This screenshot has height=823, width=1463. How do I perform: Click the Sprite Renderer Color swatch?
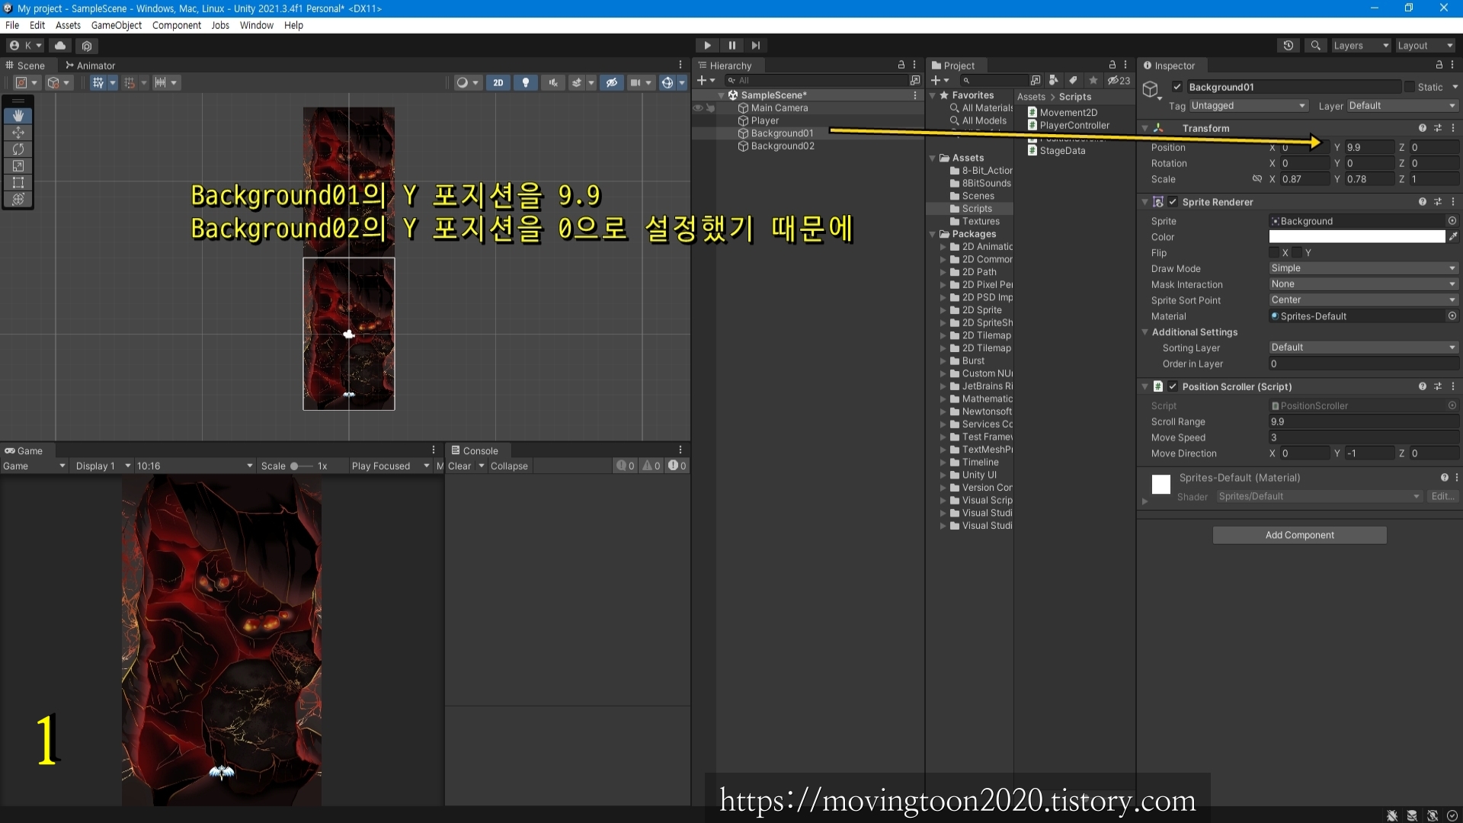(1356, 237)
